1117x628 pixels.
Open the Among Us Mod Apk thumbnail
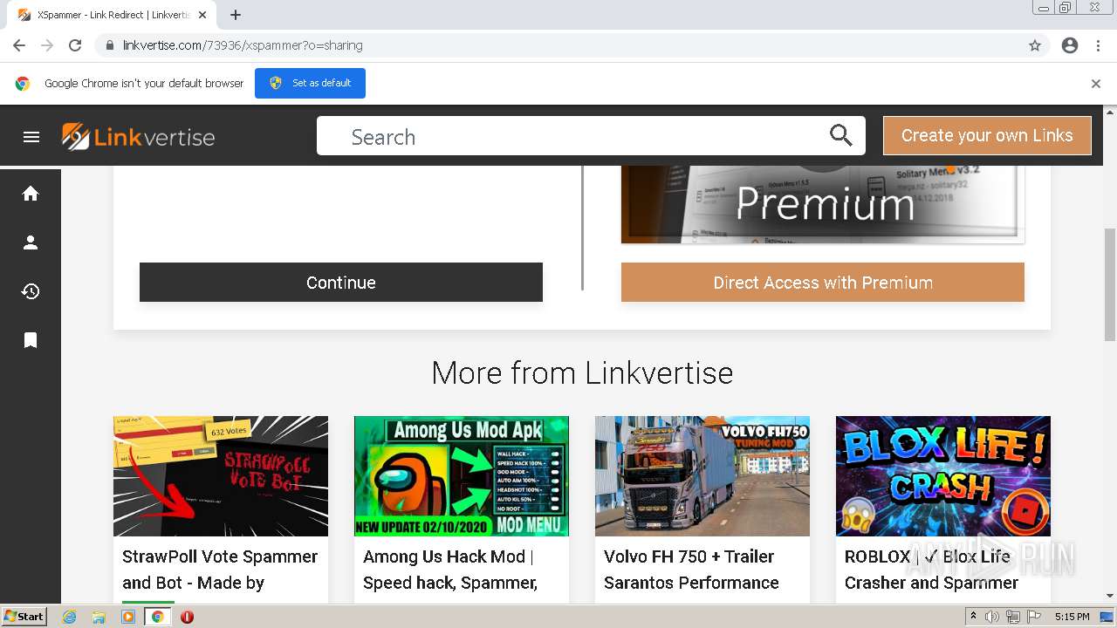pos(462,476)
